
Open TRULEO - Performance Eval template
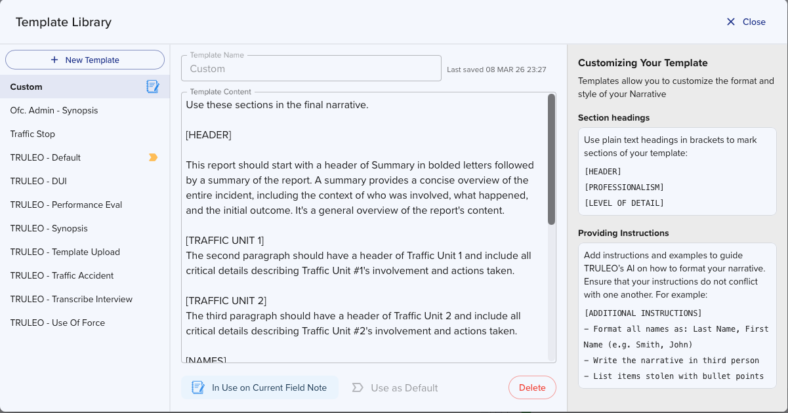(66, 205)
